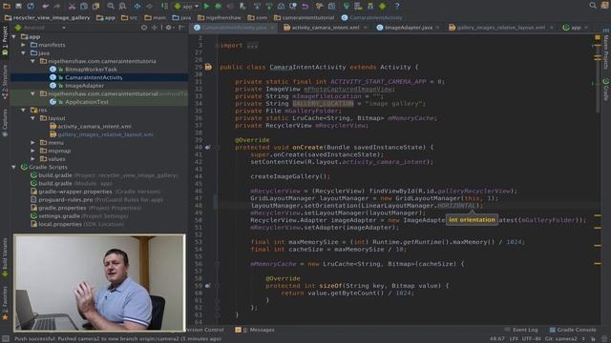Viewport: 611px width, 343px height.
Task: Click the Paste toolbar icon
Action: pyautogui.click(x=95, y=6)
